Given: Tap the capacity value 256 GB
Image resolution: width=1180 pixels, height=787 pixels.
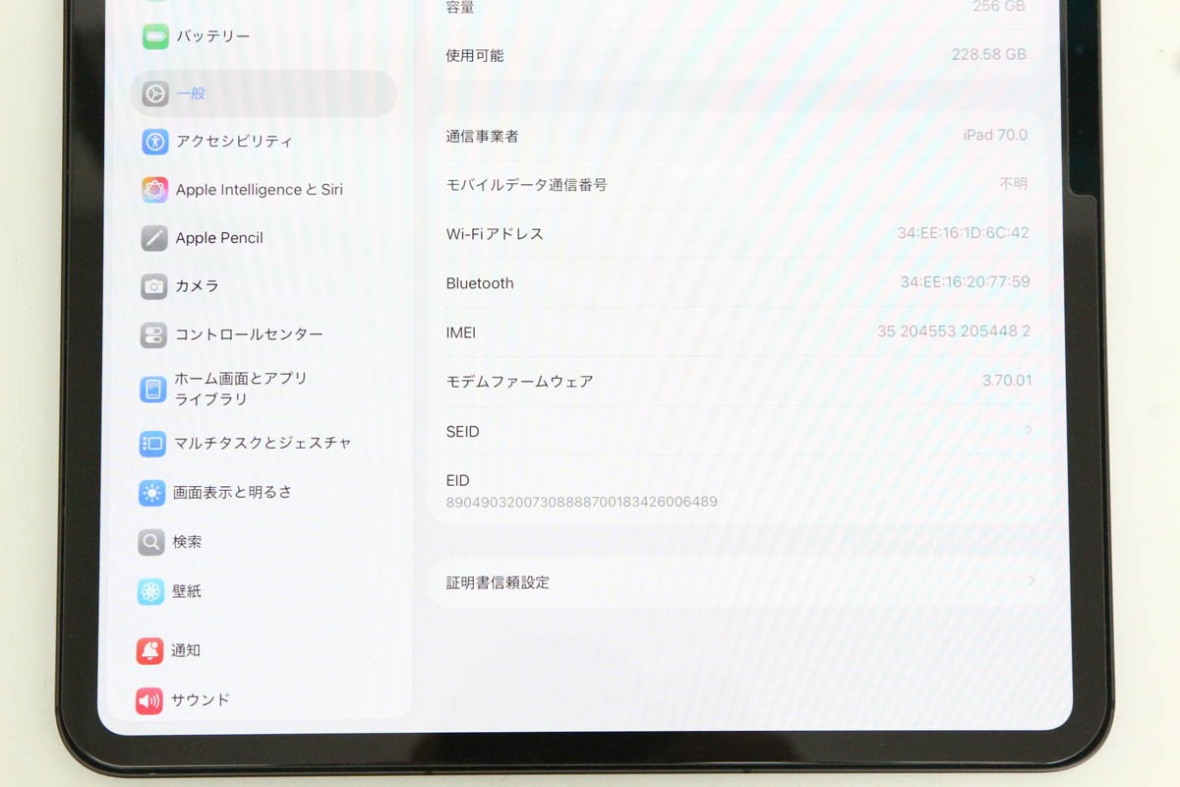Looking at the screenshot, I should [x=999, y=7].
